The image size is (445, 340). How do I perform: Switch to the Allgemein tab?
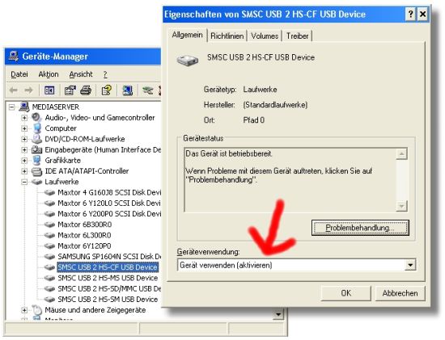(188, 36)
